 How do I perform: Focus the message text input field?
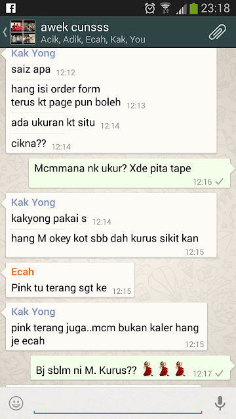(118, 403)
